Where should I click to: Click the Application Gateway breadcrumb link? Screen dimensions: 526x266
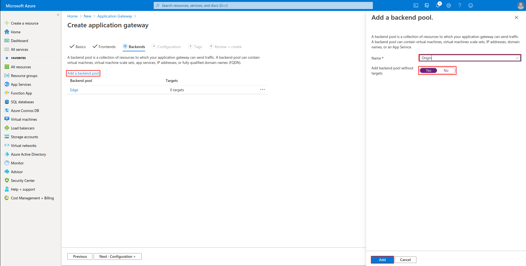(x=115, y=16)
